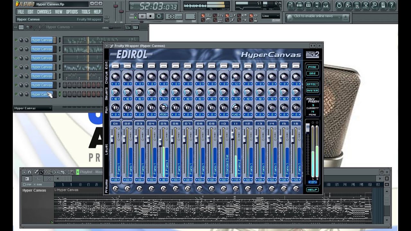This screenshot has width=411, height=231.
Task: Open the TOOLS menu
Action: point(86,12)
